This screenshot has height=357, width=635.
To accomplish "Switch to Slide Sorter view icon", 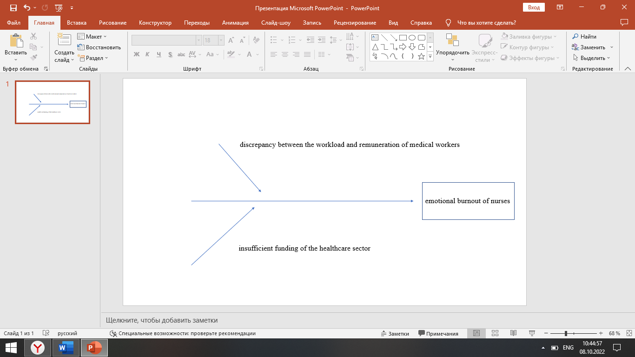I will point(495,333).
